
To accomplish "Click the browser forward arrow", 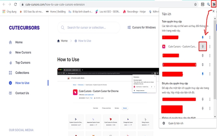I will click(10, 4).
